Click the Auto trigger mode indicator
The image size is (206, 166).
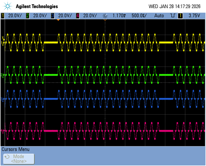[x=159, y=16]
